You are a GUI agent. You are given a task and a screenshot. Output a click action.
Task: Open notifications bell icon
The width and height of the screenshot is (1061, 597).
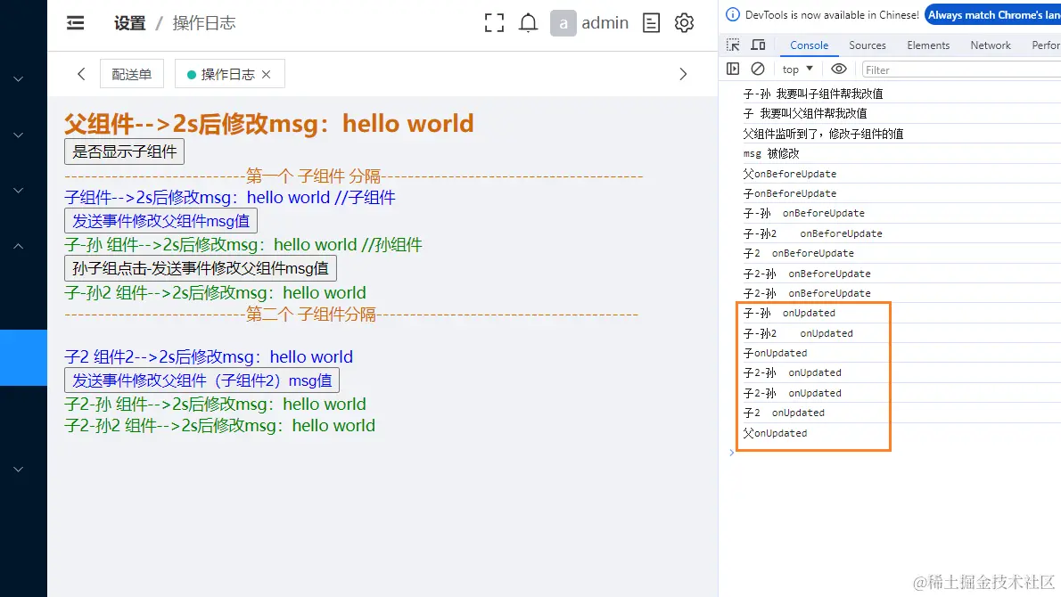[x=528, y=23]
